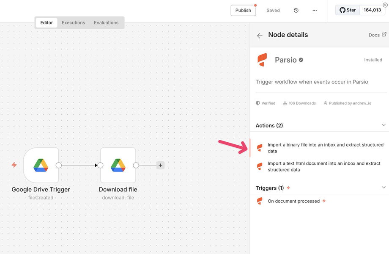Click the Google Drive Trigger node icon

click(x=41, y=165)
